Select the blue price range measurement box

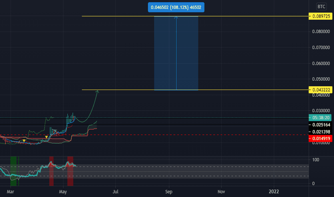pos(176,53)
